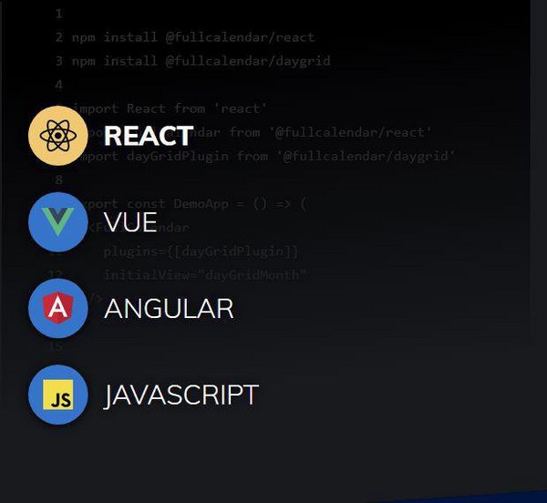Choose the ANGULAR text label
547x503 pixels.
pos(169,309)
